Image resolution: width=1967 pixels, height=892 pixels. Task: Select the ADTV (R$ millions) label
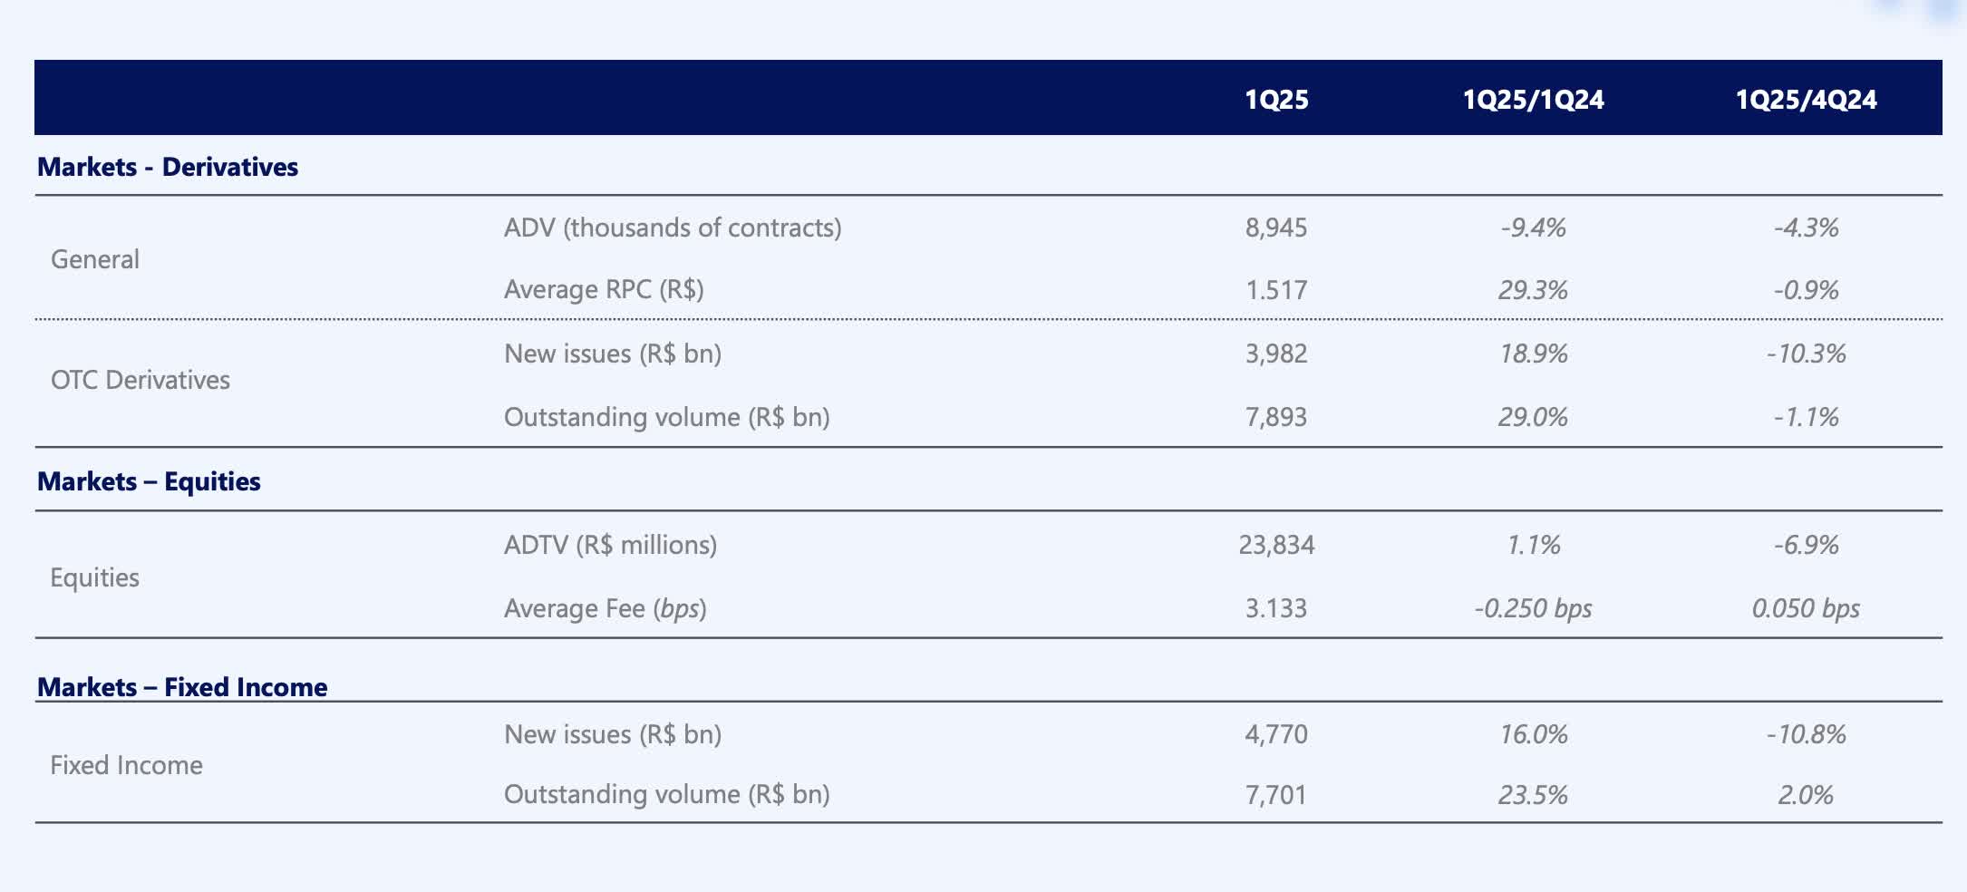coord(610,545)
